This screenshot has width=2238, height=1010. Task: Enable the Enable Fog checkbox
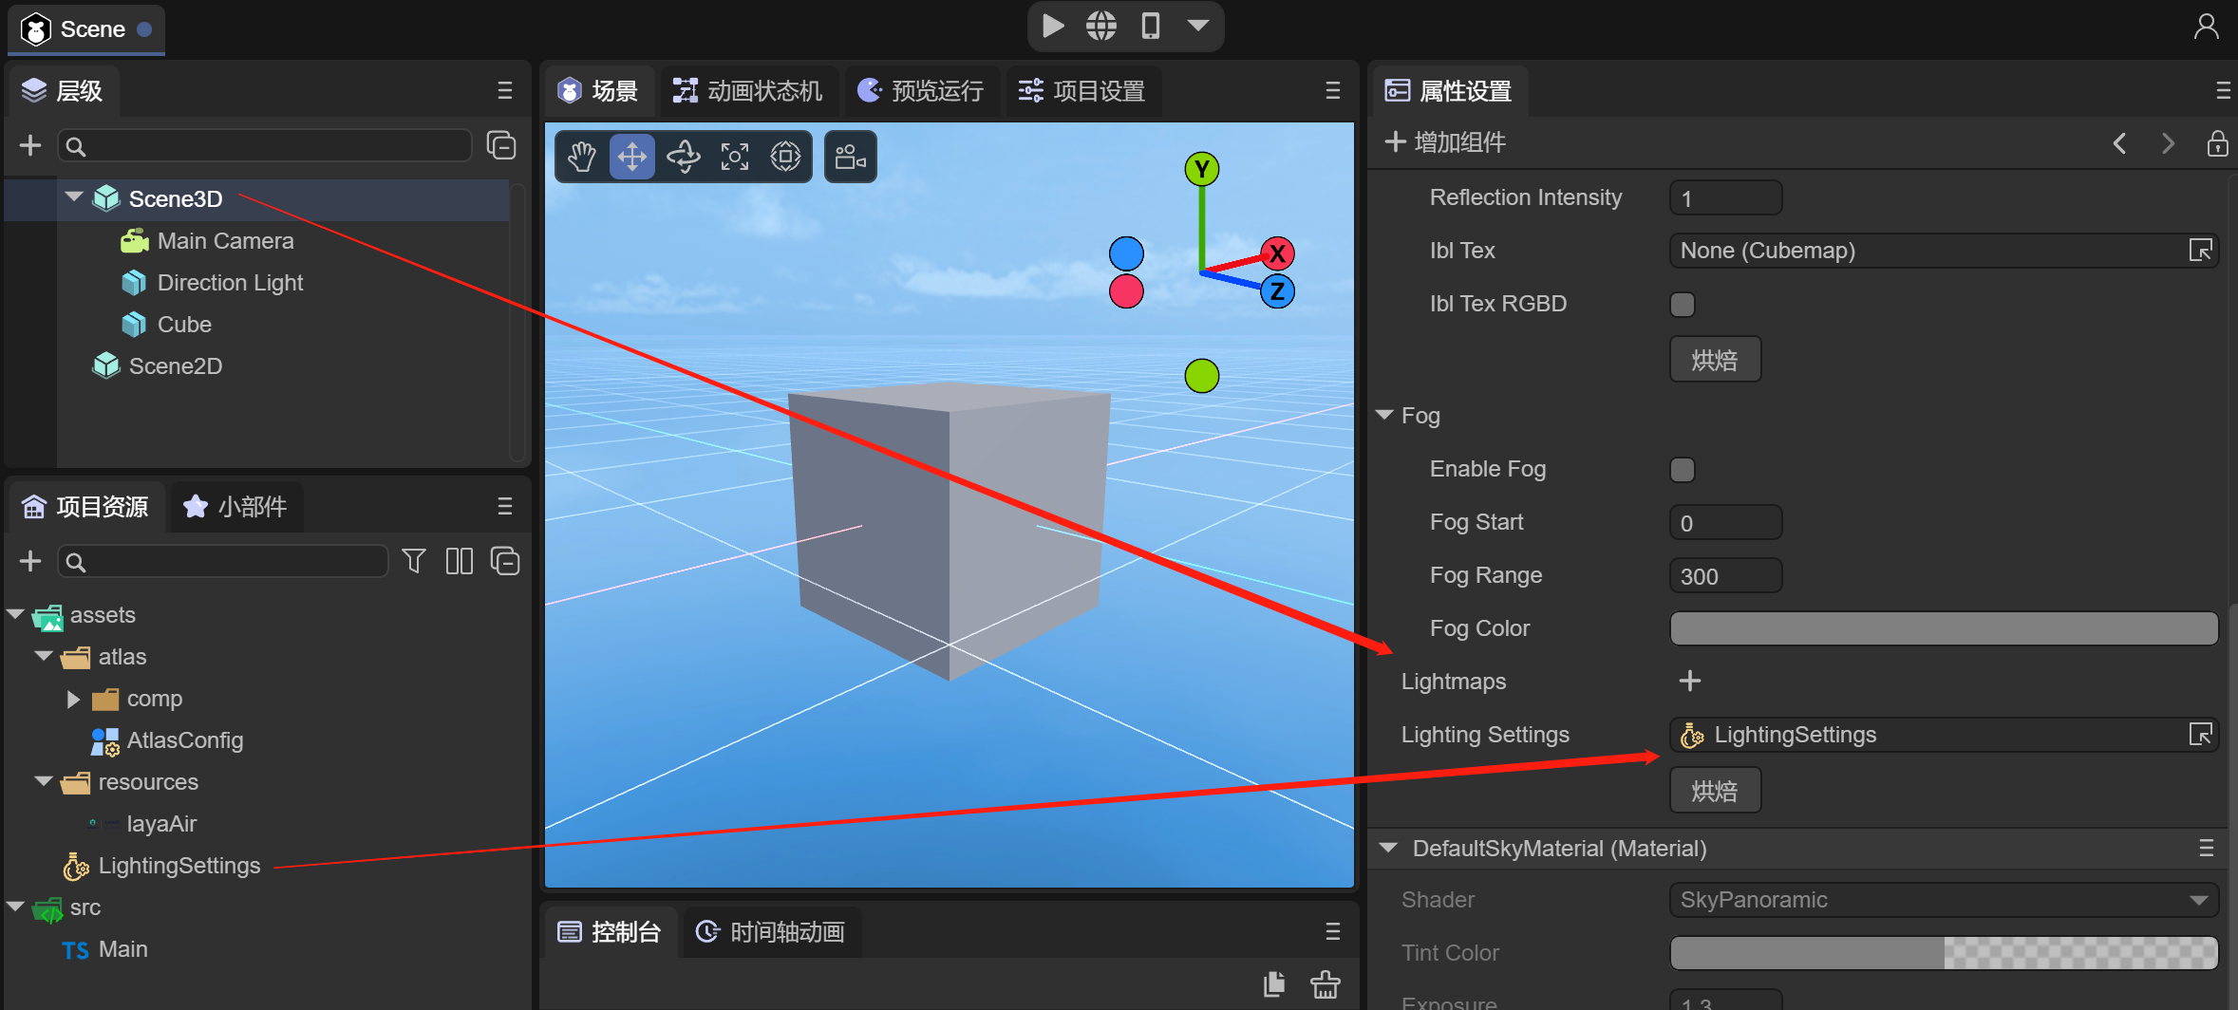(x=1682, y=470)
